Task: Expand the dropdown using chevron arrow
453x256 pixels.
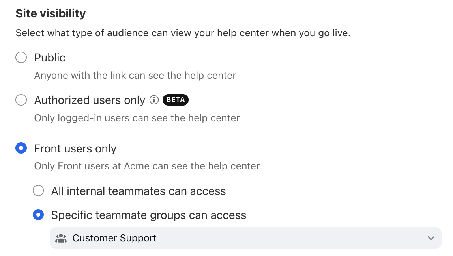Action: (x=431, y=238)
